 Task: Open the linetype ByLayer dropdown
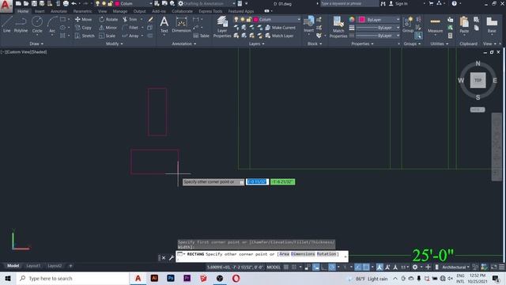(378, 36)
